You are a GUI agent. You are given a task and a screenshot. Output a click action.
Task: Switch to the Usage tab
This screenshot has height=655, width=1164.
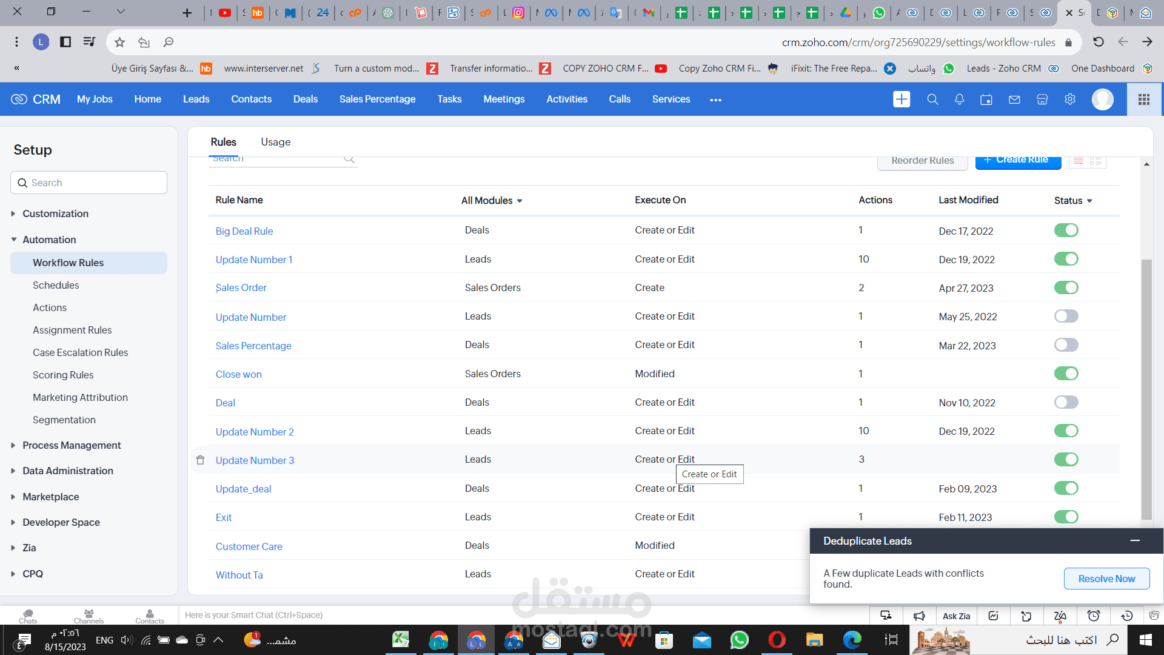click(x=276, y=141)
